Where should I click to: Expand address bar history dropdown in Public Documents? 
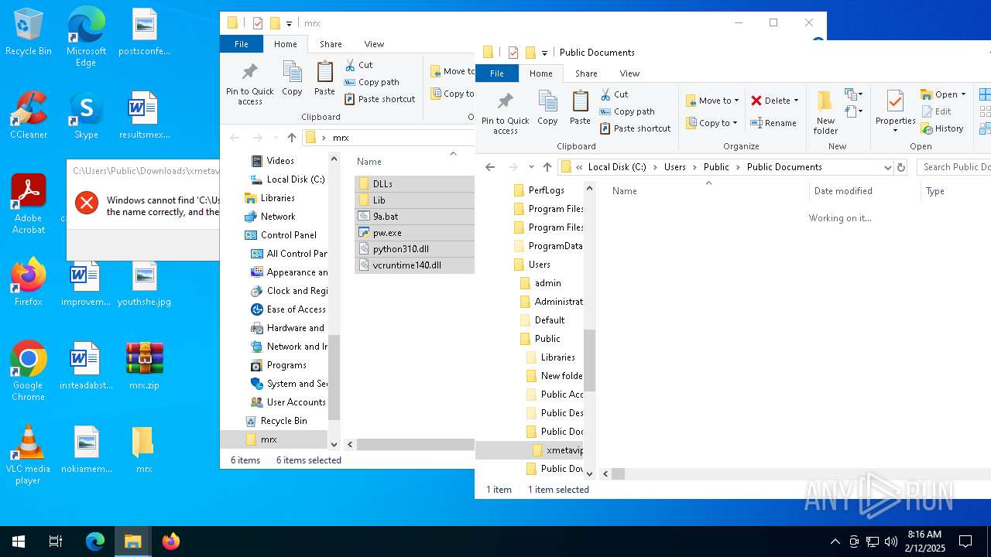(887, 167)
